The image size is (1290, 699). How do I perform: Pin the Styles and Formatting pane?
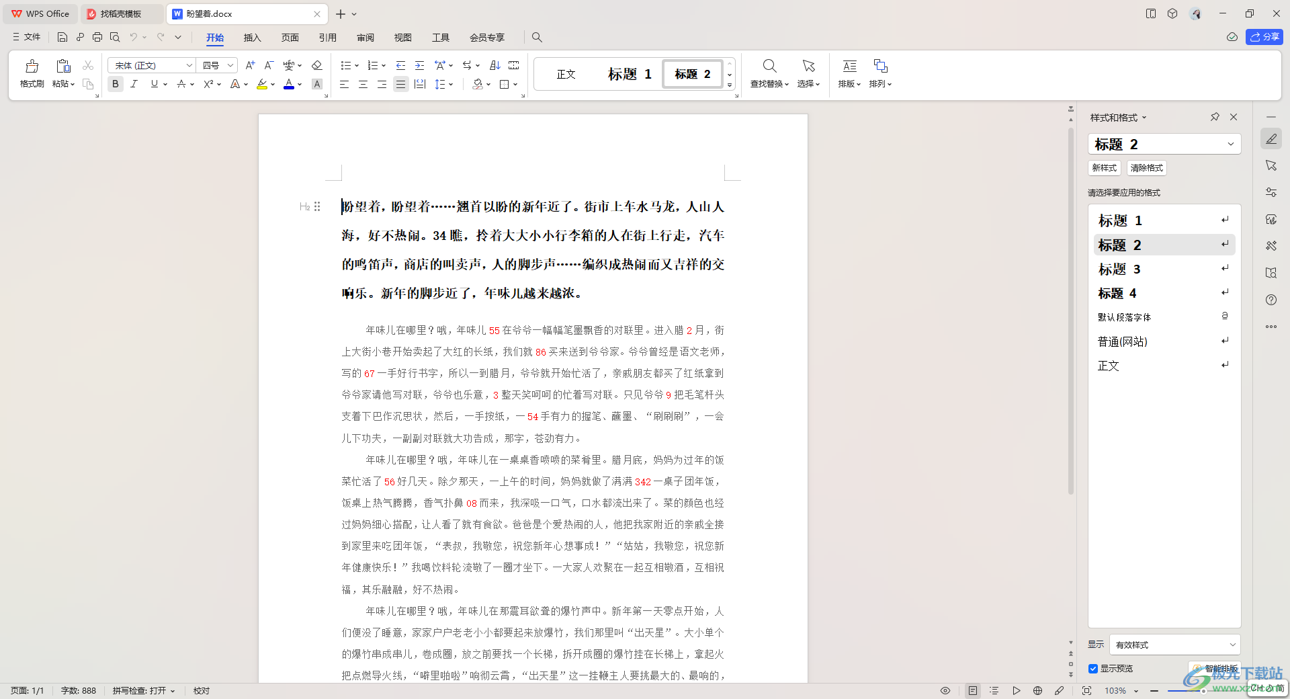(x=1215, y=117)
